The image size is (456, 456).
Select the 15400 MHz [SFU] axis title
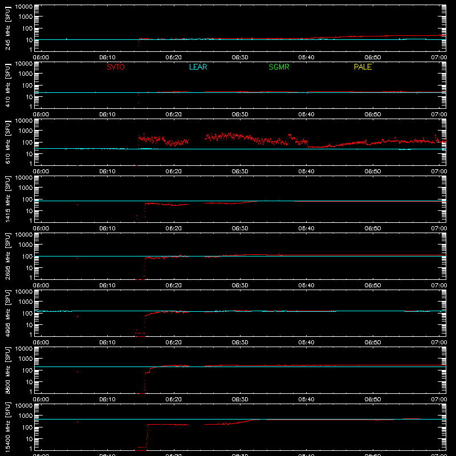point(8,427)
